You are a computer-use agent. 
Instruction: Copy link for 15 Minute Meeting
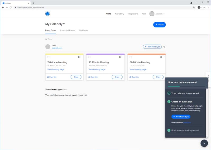[52, 77]
